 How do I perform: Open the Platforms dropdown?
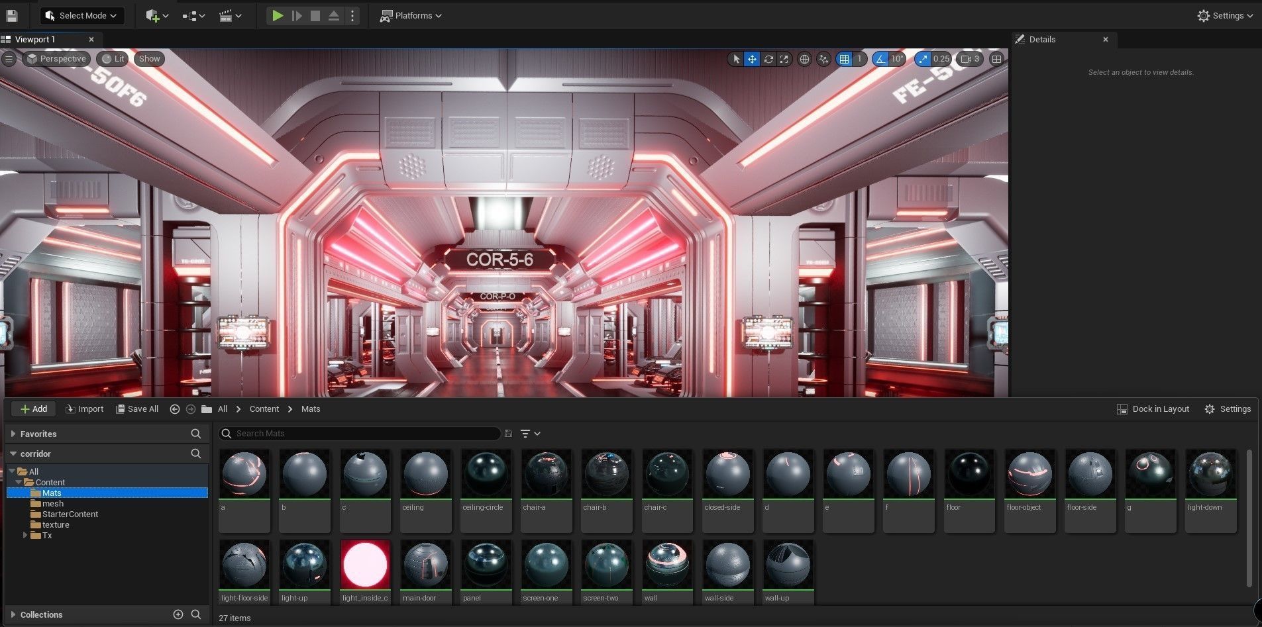(411, 15)
